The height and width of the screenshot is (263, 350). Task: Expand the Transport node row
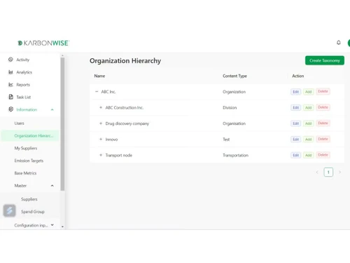101,155
